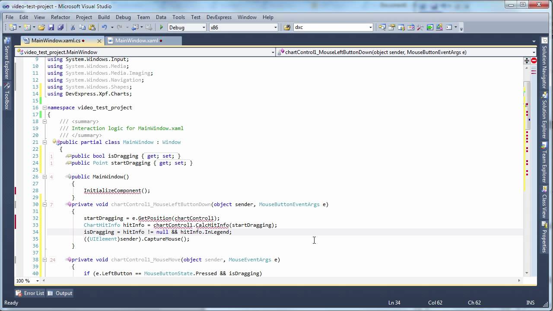Open the Debug menu
Screen dimensions: 553x311
coord(123,17)
